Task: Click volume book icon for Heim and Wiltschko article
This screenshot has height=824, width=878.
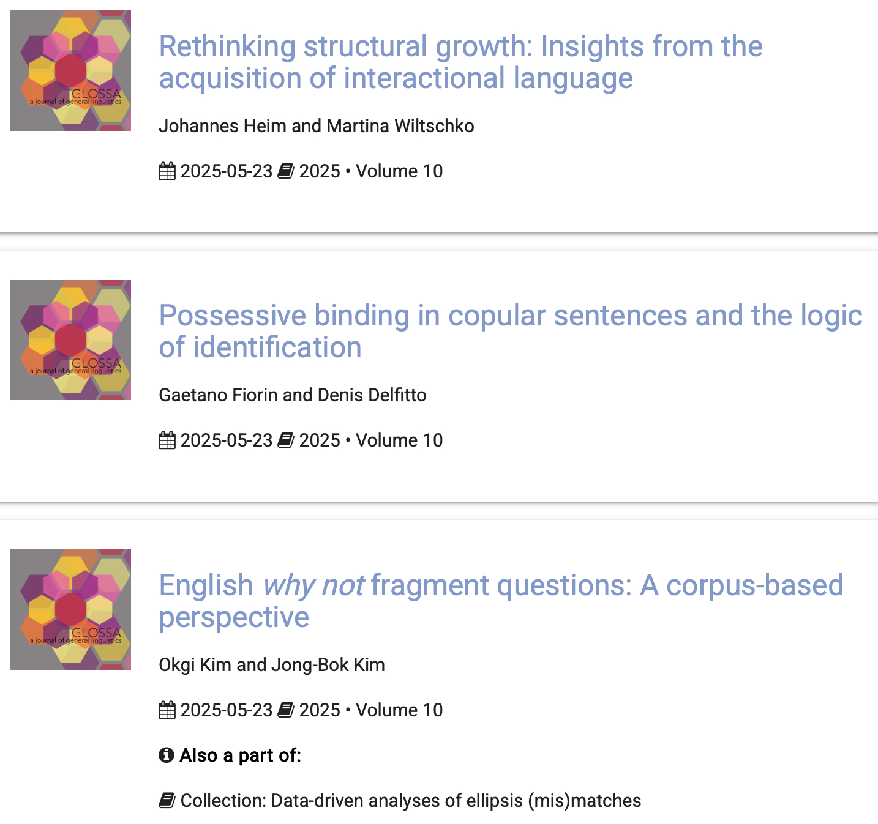Action: tap(286, 171)
